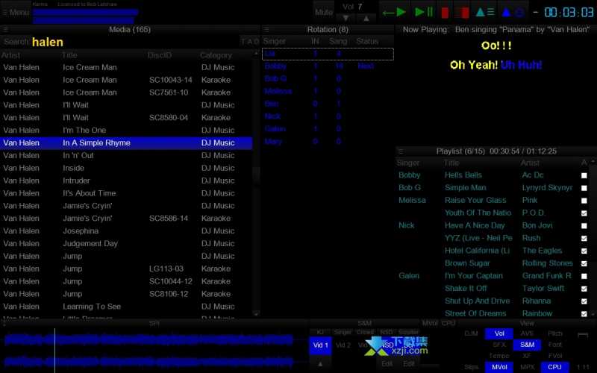Toggle the green play/pause button
Image resolution: width=597 pixels, height=373 pixels.
[424, 12]
